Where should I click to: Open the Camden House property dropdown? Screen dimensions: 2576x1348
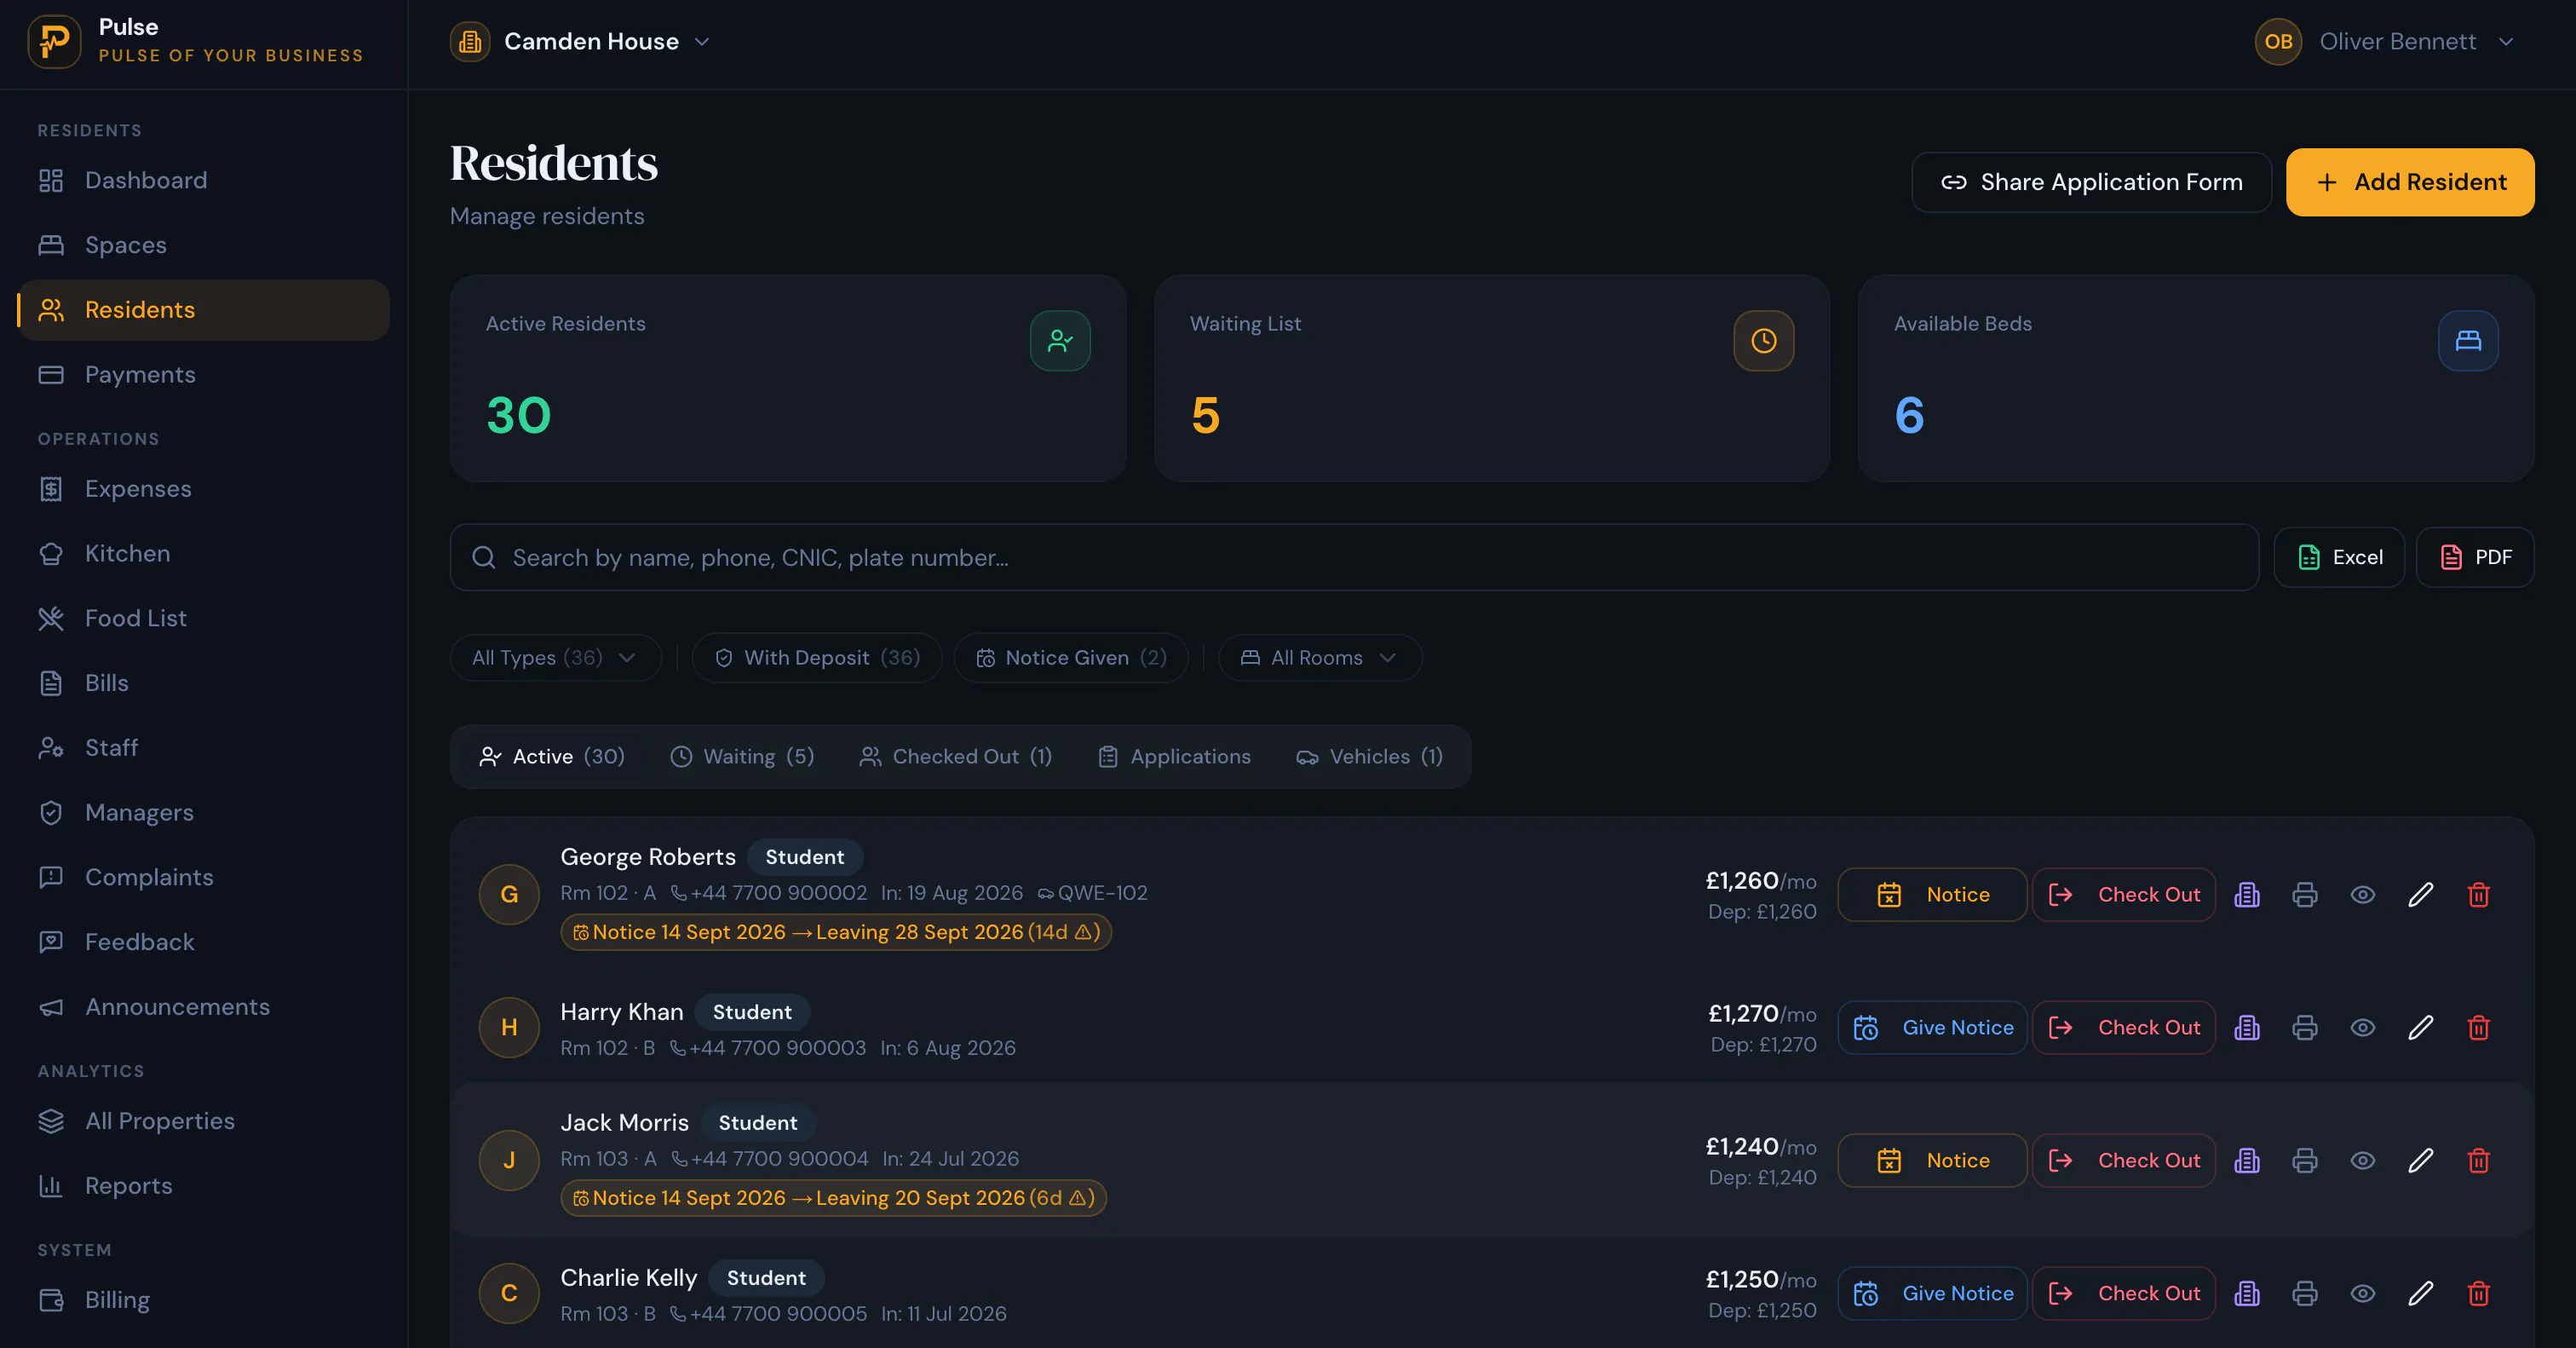click(x=580, y=41)
